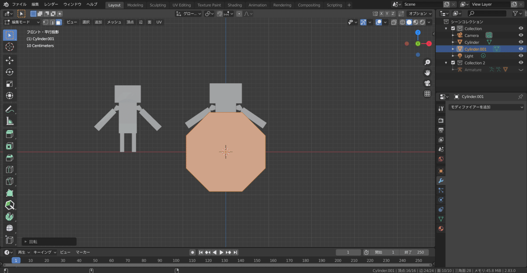Toggle X-ray display in viewport header
527x273 pixels.
click(394, 22)
